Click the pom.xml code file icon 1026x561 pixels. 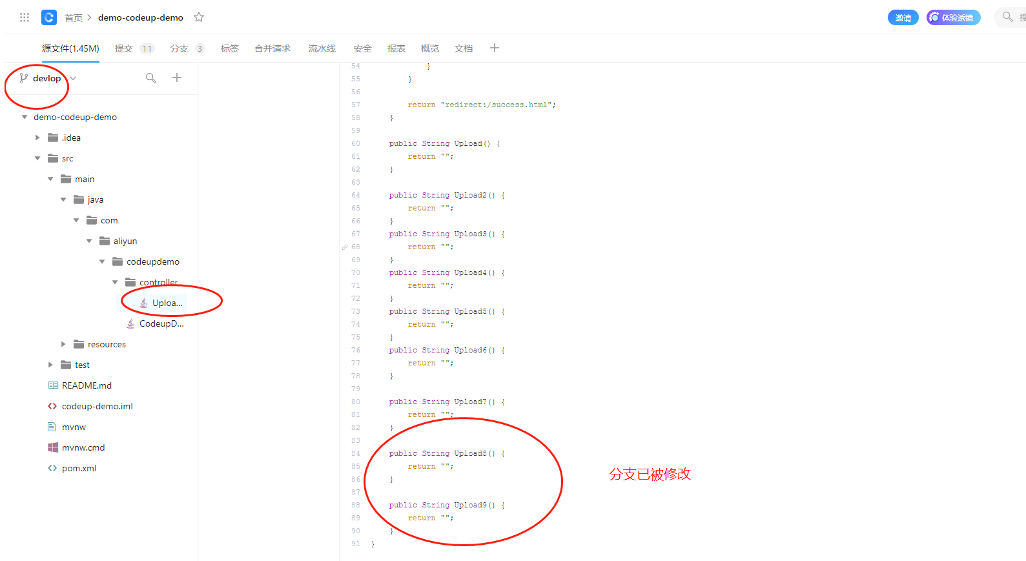pos(52,468)
